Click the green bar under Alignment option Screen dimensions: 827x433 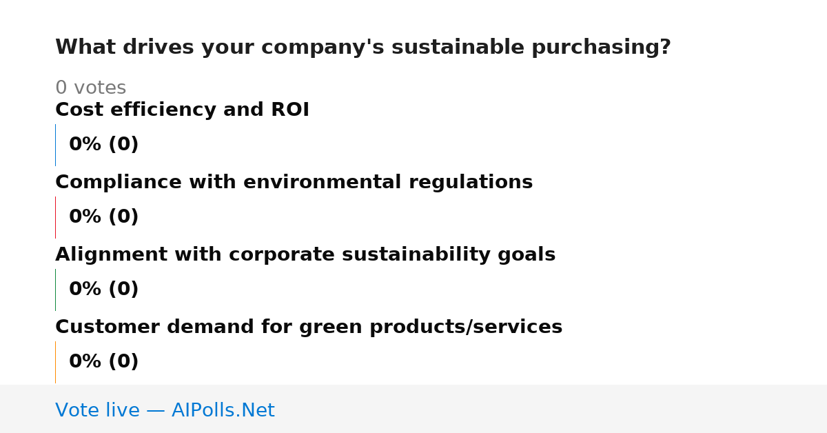55,290
